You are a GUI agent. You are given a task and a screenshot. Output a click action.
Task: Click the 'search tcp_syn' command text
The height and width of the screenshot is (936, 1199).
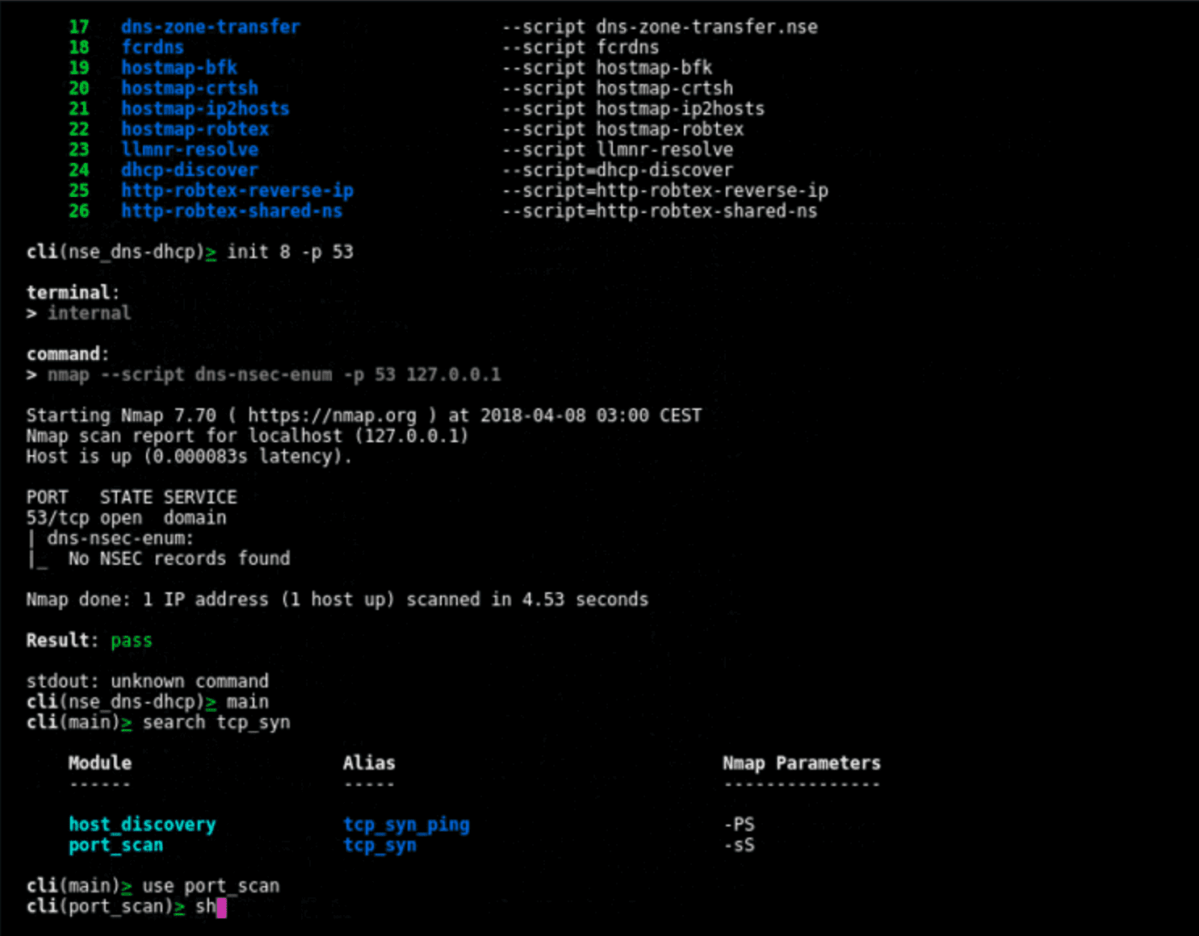point(216,722)
